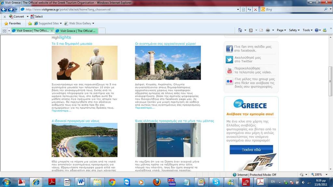Expand the address bar history dropdown
The height and width of the screenshot is (187, 333).
pyautogui.click(x=238, y=9)
